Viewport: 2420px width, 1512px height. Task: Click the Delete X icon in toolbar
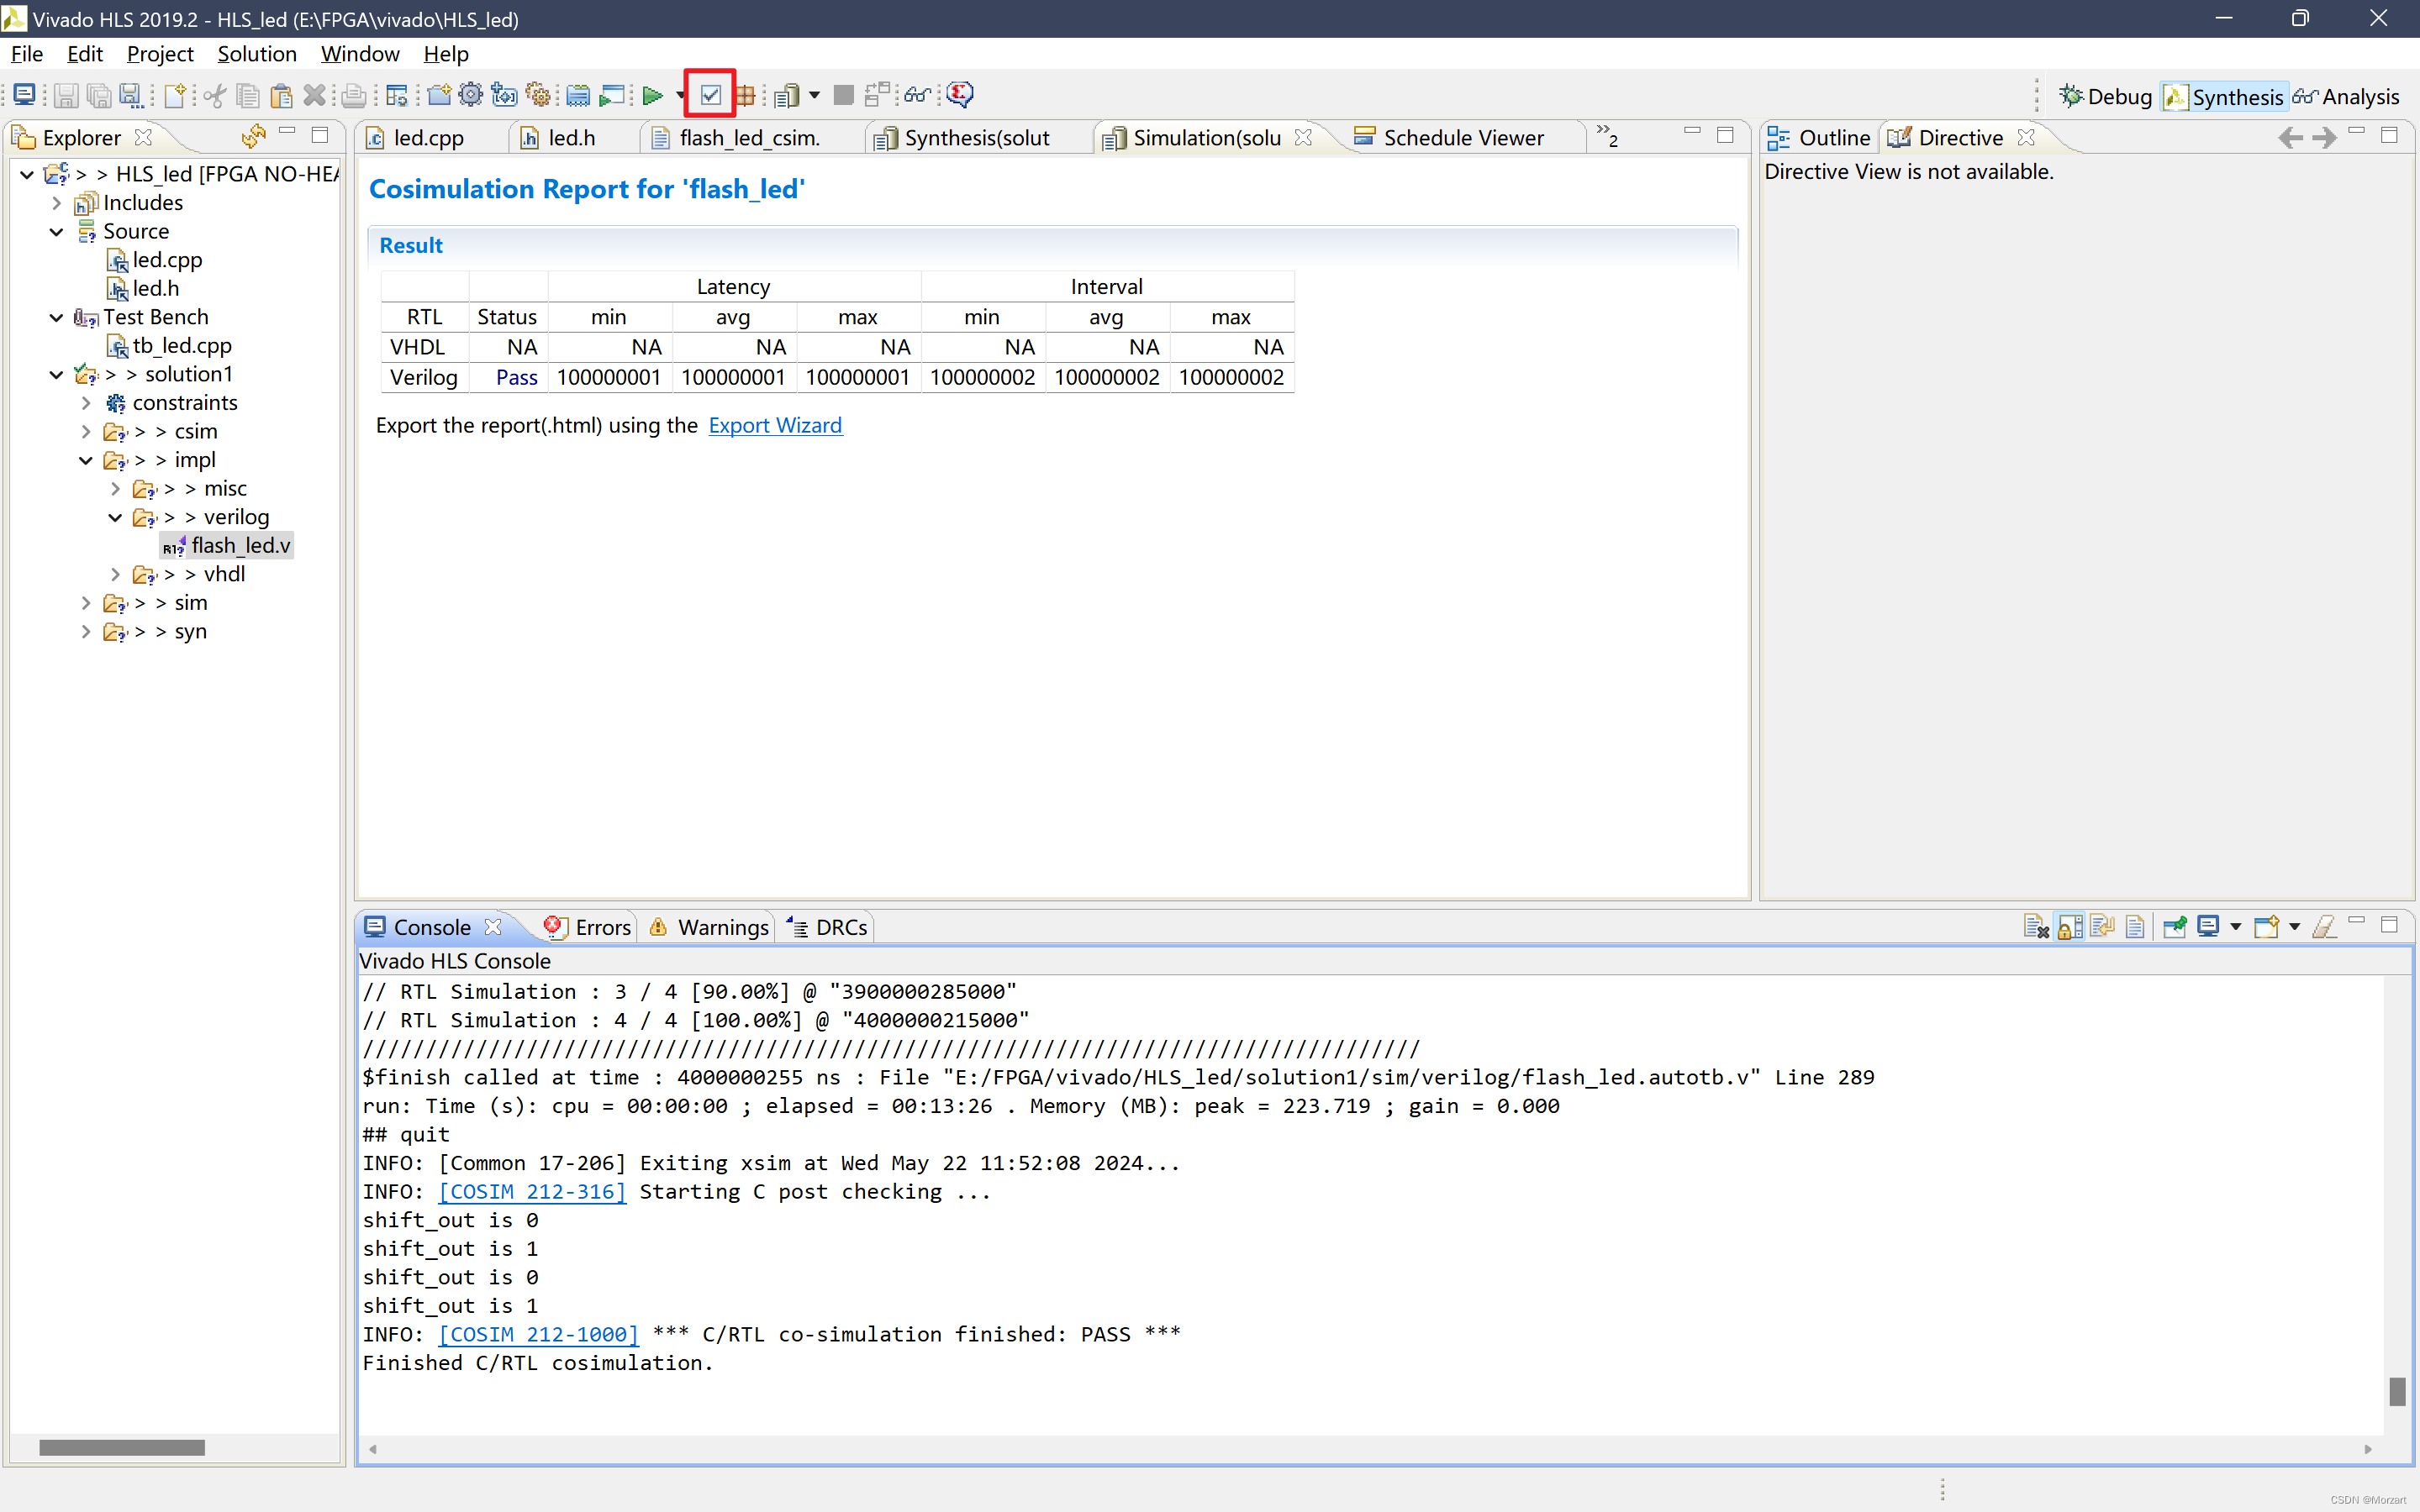[314, 95]
